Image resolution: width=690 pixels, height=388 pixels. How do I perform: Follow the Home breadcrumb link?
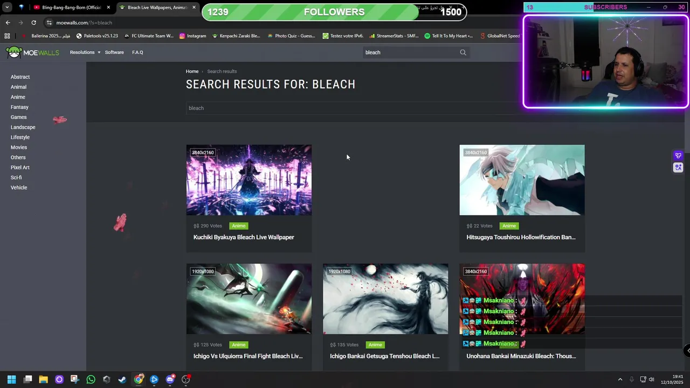pyautogui.click(x=192, y=71)
